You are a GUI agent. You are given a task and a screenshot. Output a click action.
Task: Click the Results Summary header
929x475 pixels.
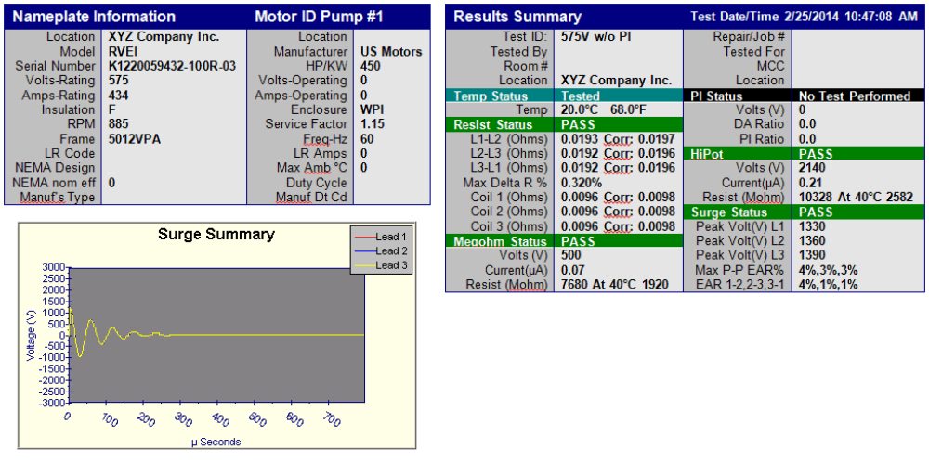[x=517, y=17]
